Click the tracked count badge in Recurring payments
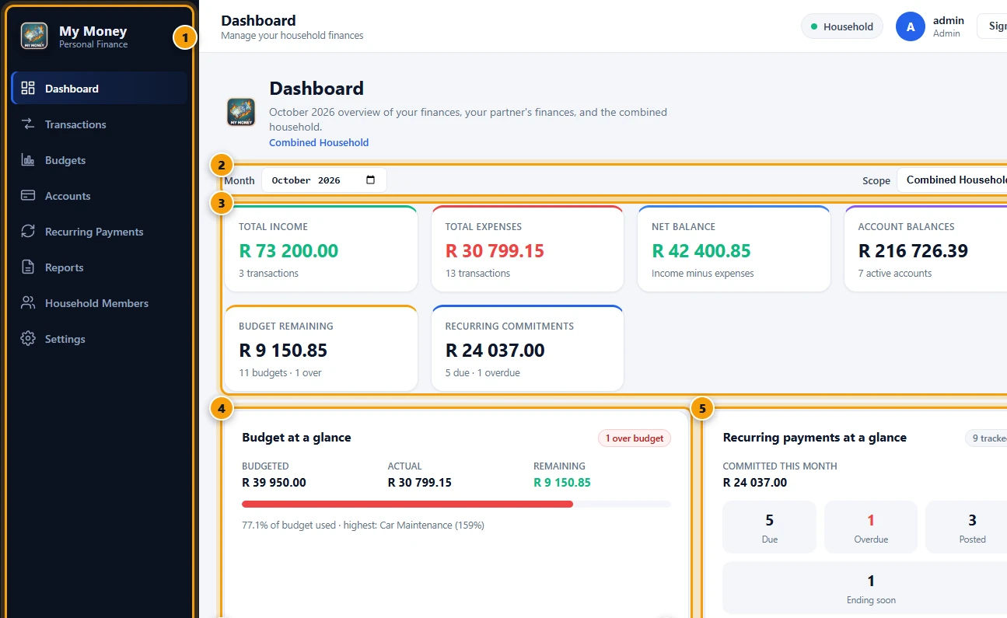The image size is (1007, 618). 986,438
